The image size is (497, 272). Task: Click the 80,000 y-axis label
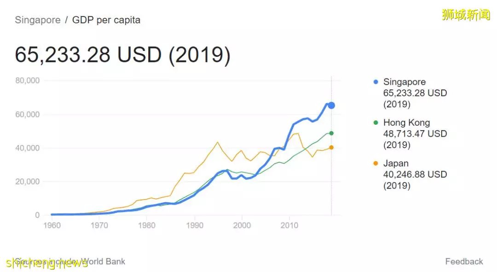pos(28,81)
